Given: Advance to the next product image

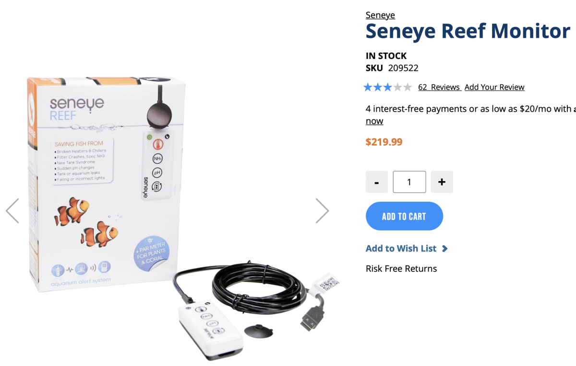Looking at the screenshot, I should 323,211.
